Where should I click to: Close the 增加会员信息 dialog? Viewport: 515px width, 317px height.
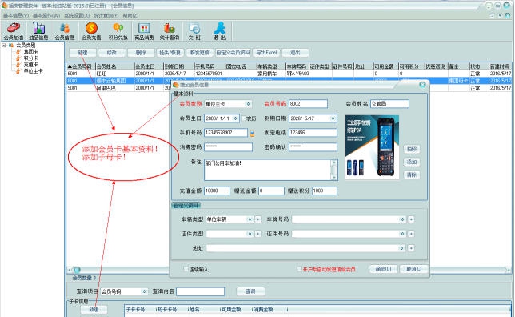tap(423, 85)
